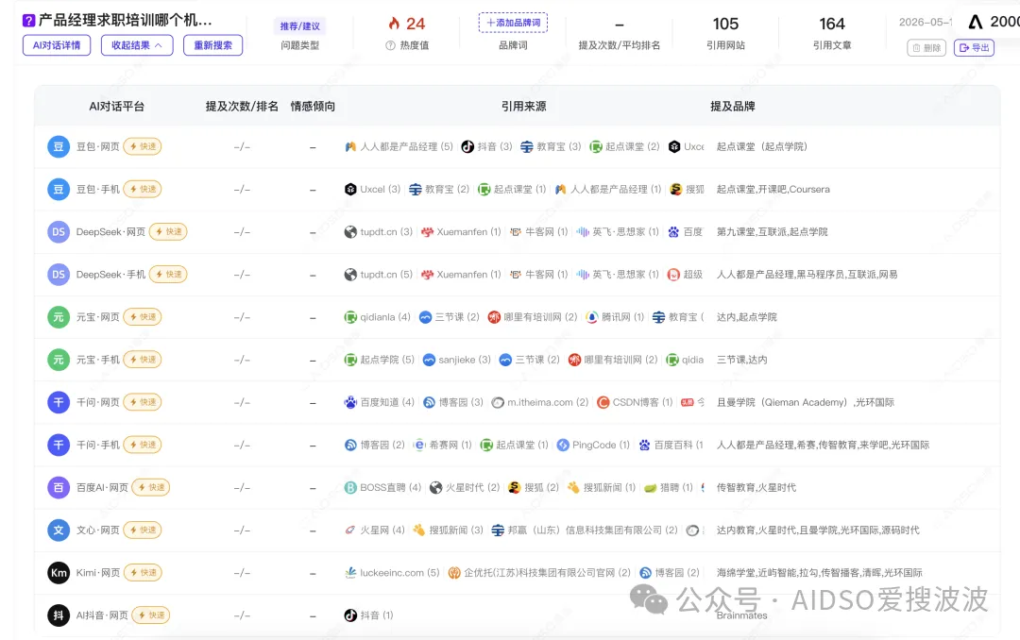The width and height of the screenshot is (1020, 640).
Task: Collapse results with 收起结果 dropdown
Action: (137, 45)
